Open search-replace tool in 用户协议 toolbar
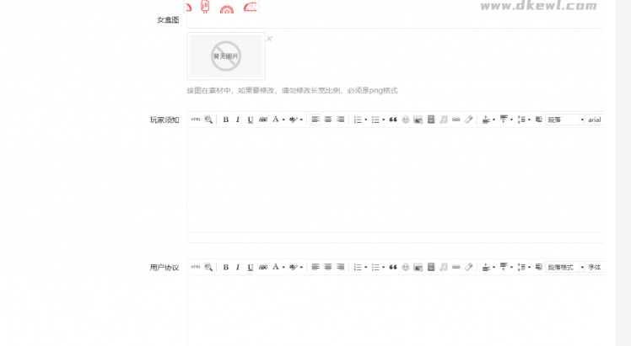This screenshot has height=346, width=631. click(208, 267)
